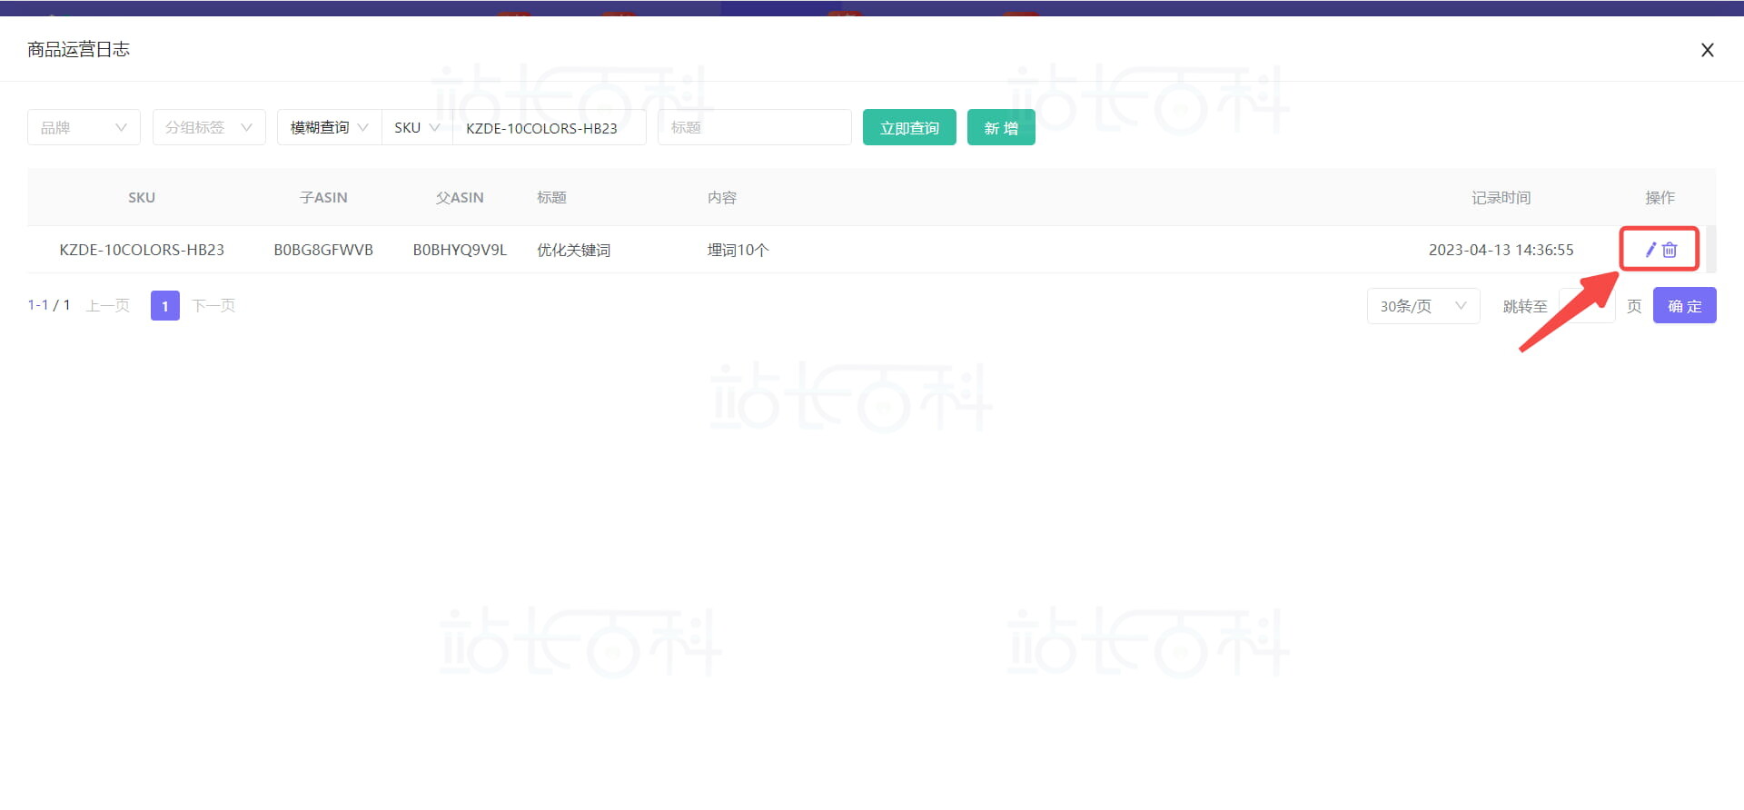1744x810 pixels.
Task: Click the SKU column header
Action: coord(142,197)
